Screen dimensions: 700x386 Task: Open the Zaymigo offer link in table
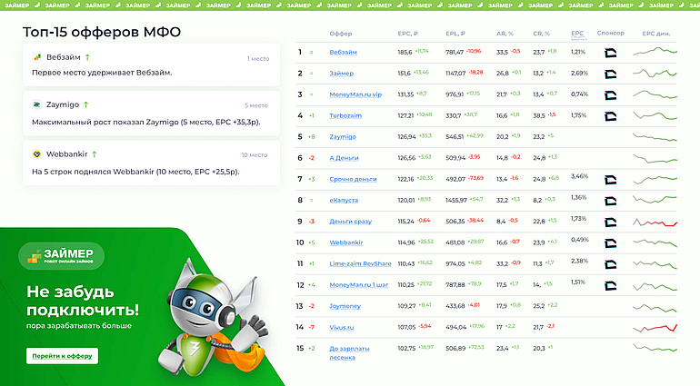tap(343, 136)
